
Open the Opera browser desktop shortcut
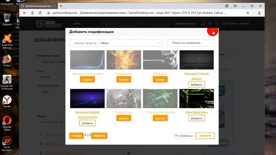coord(7,123)
